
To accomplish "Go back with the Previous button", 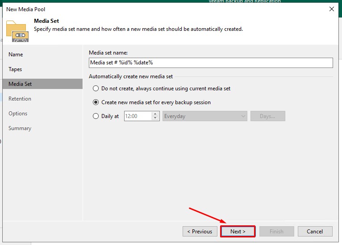I will click(x=200, y=232).
